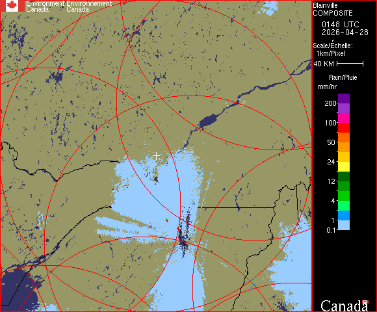Click the 2026-04-28 date label
This screenshot has width=377, height=312.
[345, 32]
